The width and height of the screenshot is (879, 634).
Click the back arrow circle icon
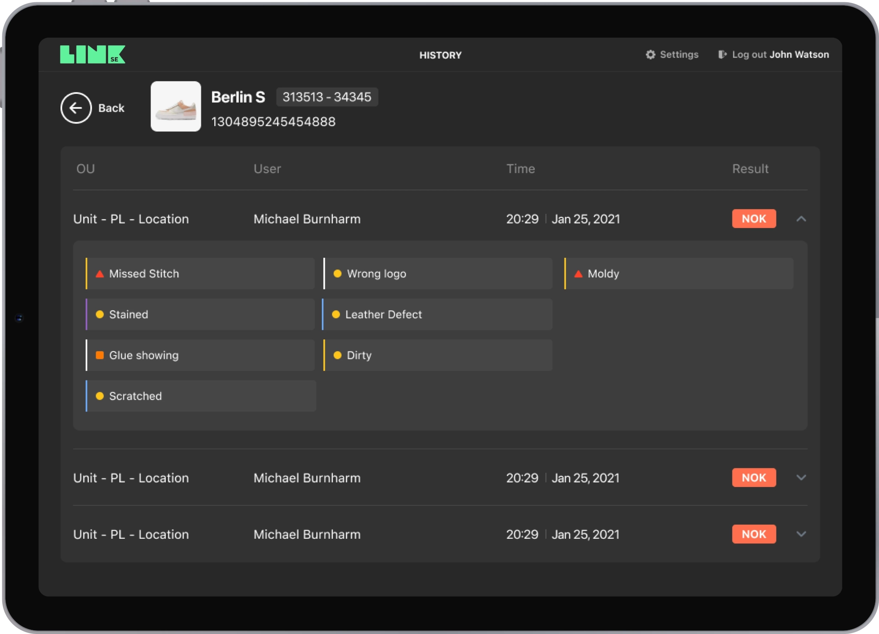[76, 108]
